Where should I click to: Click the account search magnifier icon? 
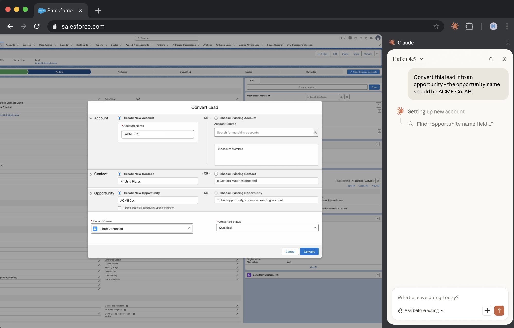[315, 132]
